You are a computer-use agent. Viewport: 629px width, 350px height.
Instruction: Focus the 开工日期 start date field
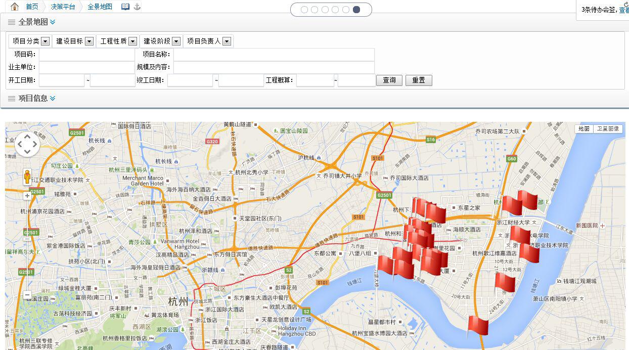pyautogui.click(x=62, y=80)
